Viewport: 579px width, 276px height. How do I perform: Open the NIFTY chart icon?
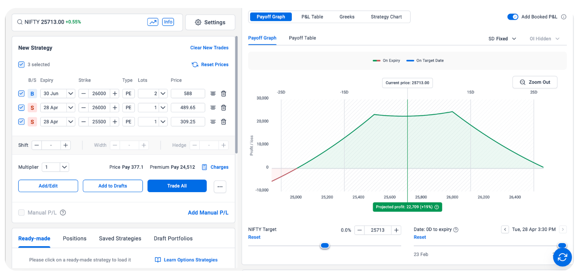pos(153,22)
